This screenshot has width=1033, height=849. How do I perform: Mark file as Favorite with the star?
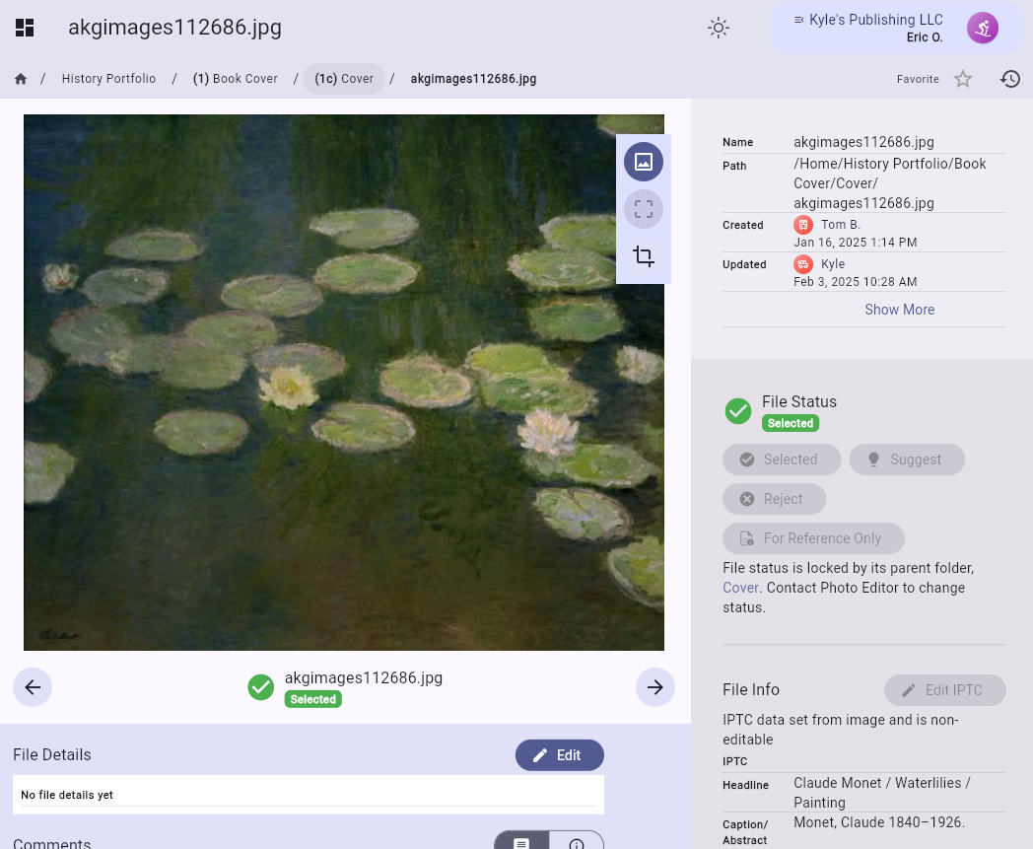963,79
